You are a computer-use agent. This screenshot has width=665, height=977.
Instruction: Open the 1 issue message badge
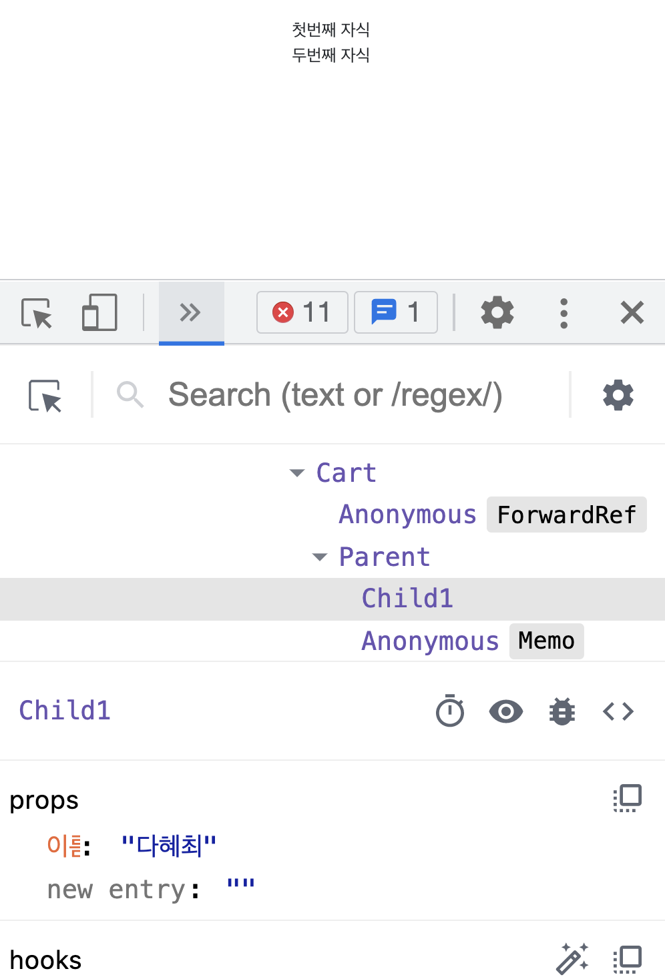396,312
